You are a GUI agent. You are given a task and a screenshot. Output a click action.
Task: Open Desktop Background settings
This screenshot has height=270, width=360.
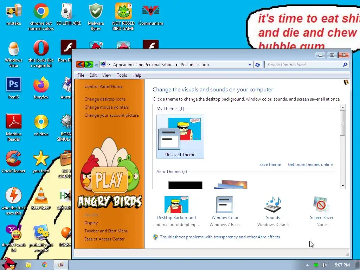click(176, 211)
